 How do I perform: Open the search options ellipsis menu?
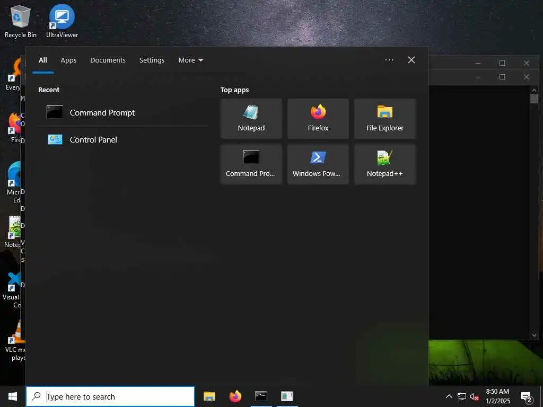point(389,60)
